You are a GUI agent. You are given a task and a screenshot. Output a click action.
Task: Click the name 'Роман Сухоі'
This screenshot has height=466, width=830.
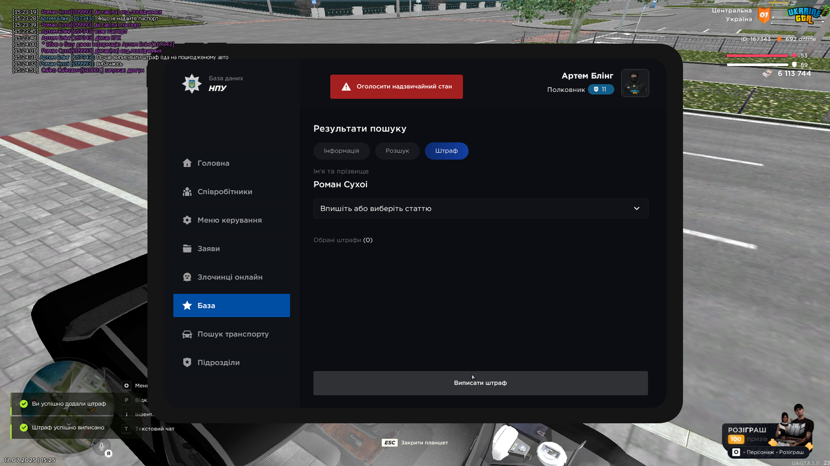click(340, 184)
